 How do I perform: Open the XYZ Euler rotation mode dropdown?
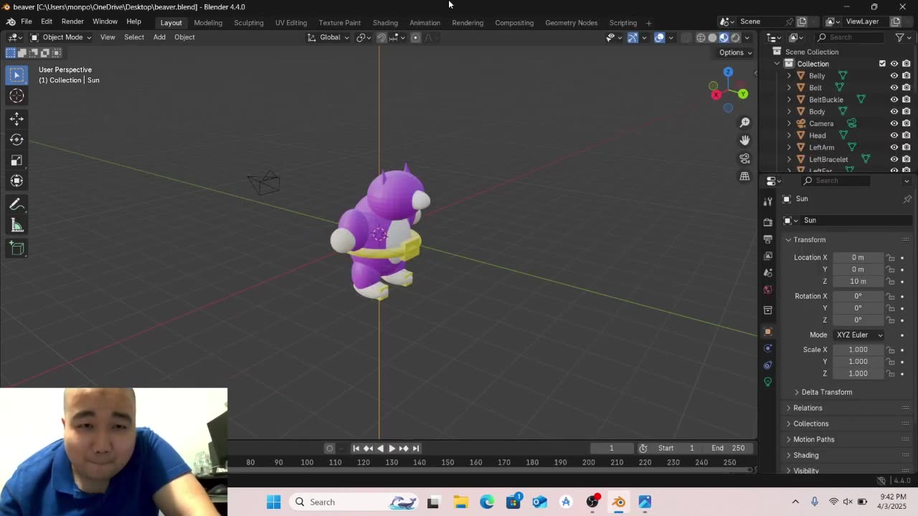point(858,335)
